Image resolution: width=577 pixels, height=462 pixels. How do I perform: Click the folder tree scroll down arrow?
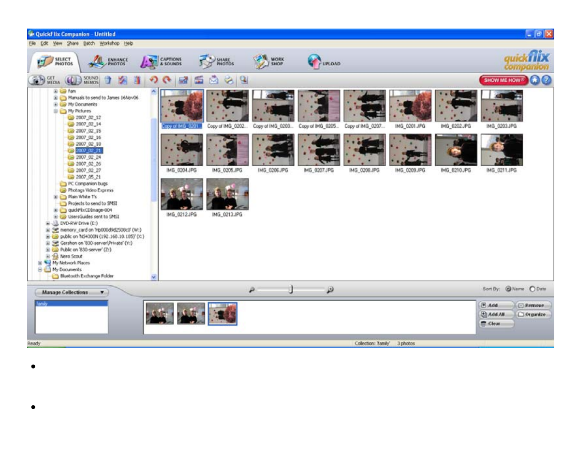pos(154,277)
